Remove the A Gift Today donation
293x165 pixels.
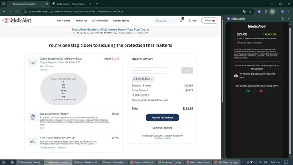tap(62, 148)
